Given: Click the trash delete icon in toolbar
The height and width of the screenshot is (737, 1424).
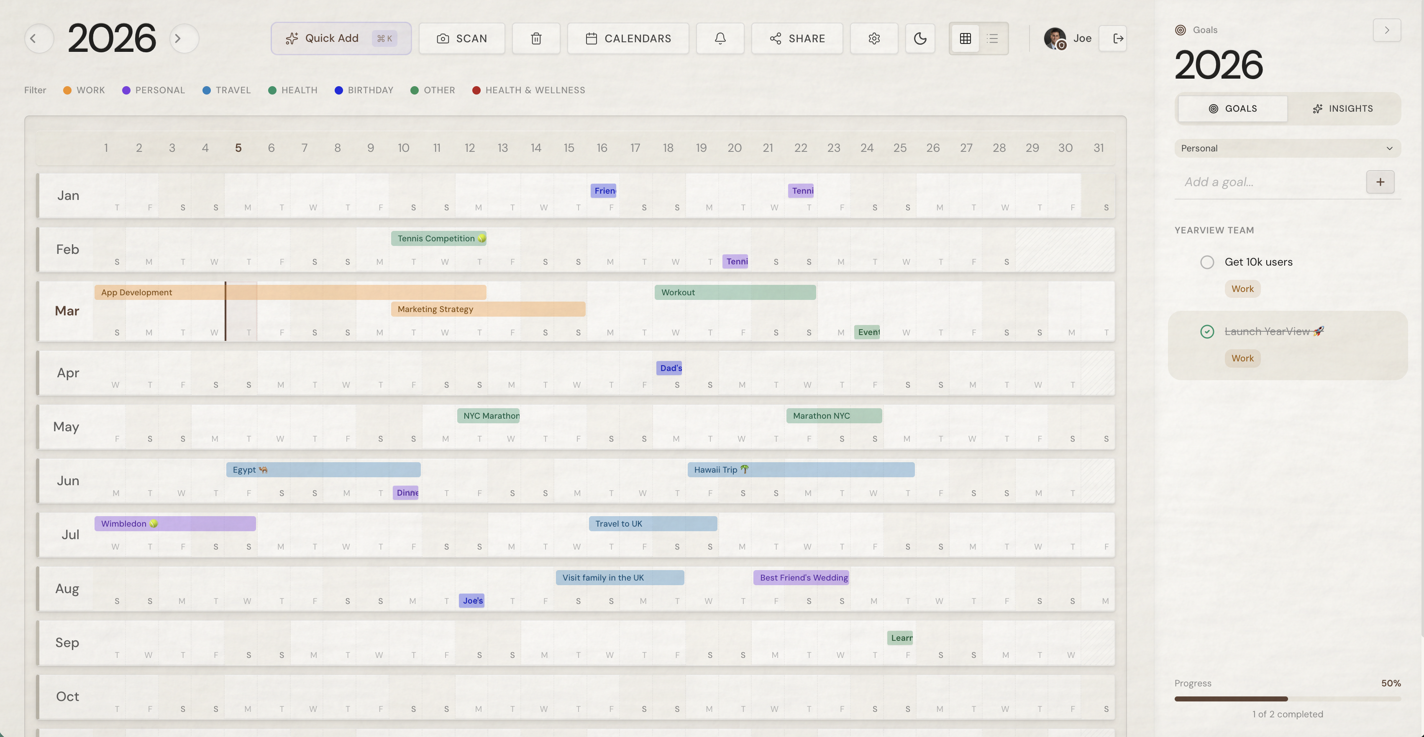Looking at the screenshot, I should 535,38.
